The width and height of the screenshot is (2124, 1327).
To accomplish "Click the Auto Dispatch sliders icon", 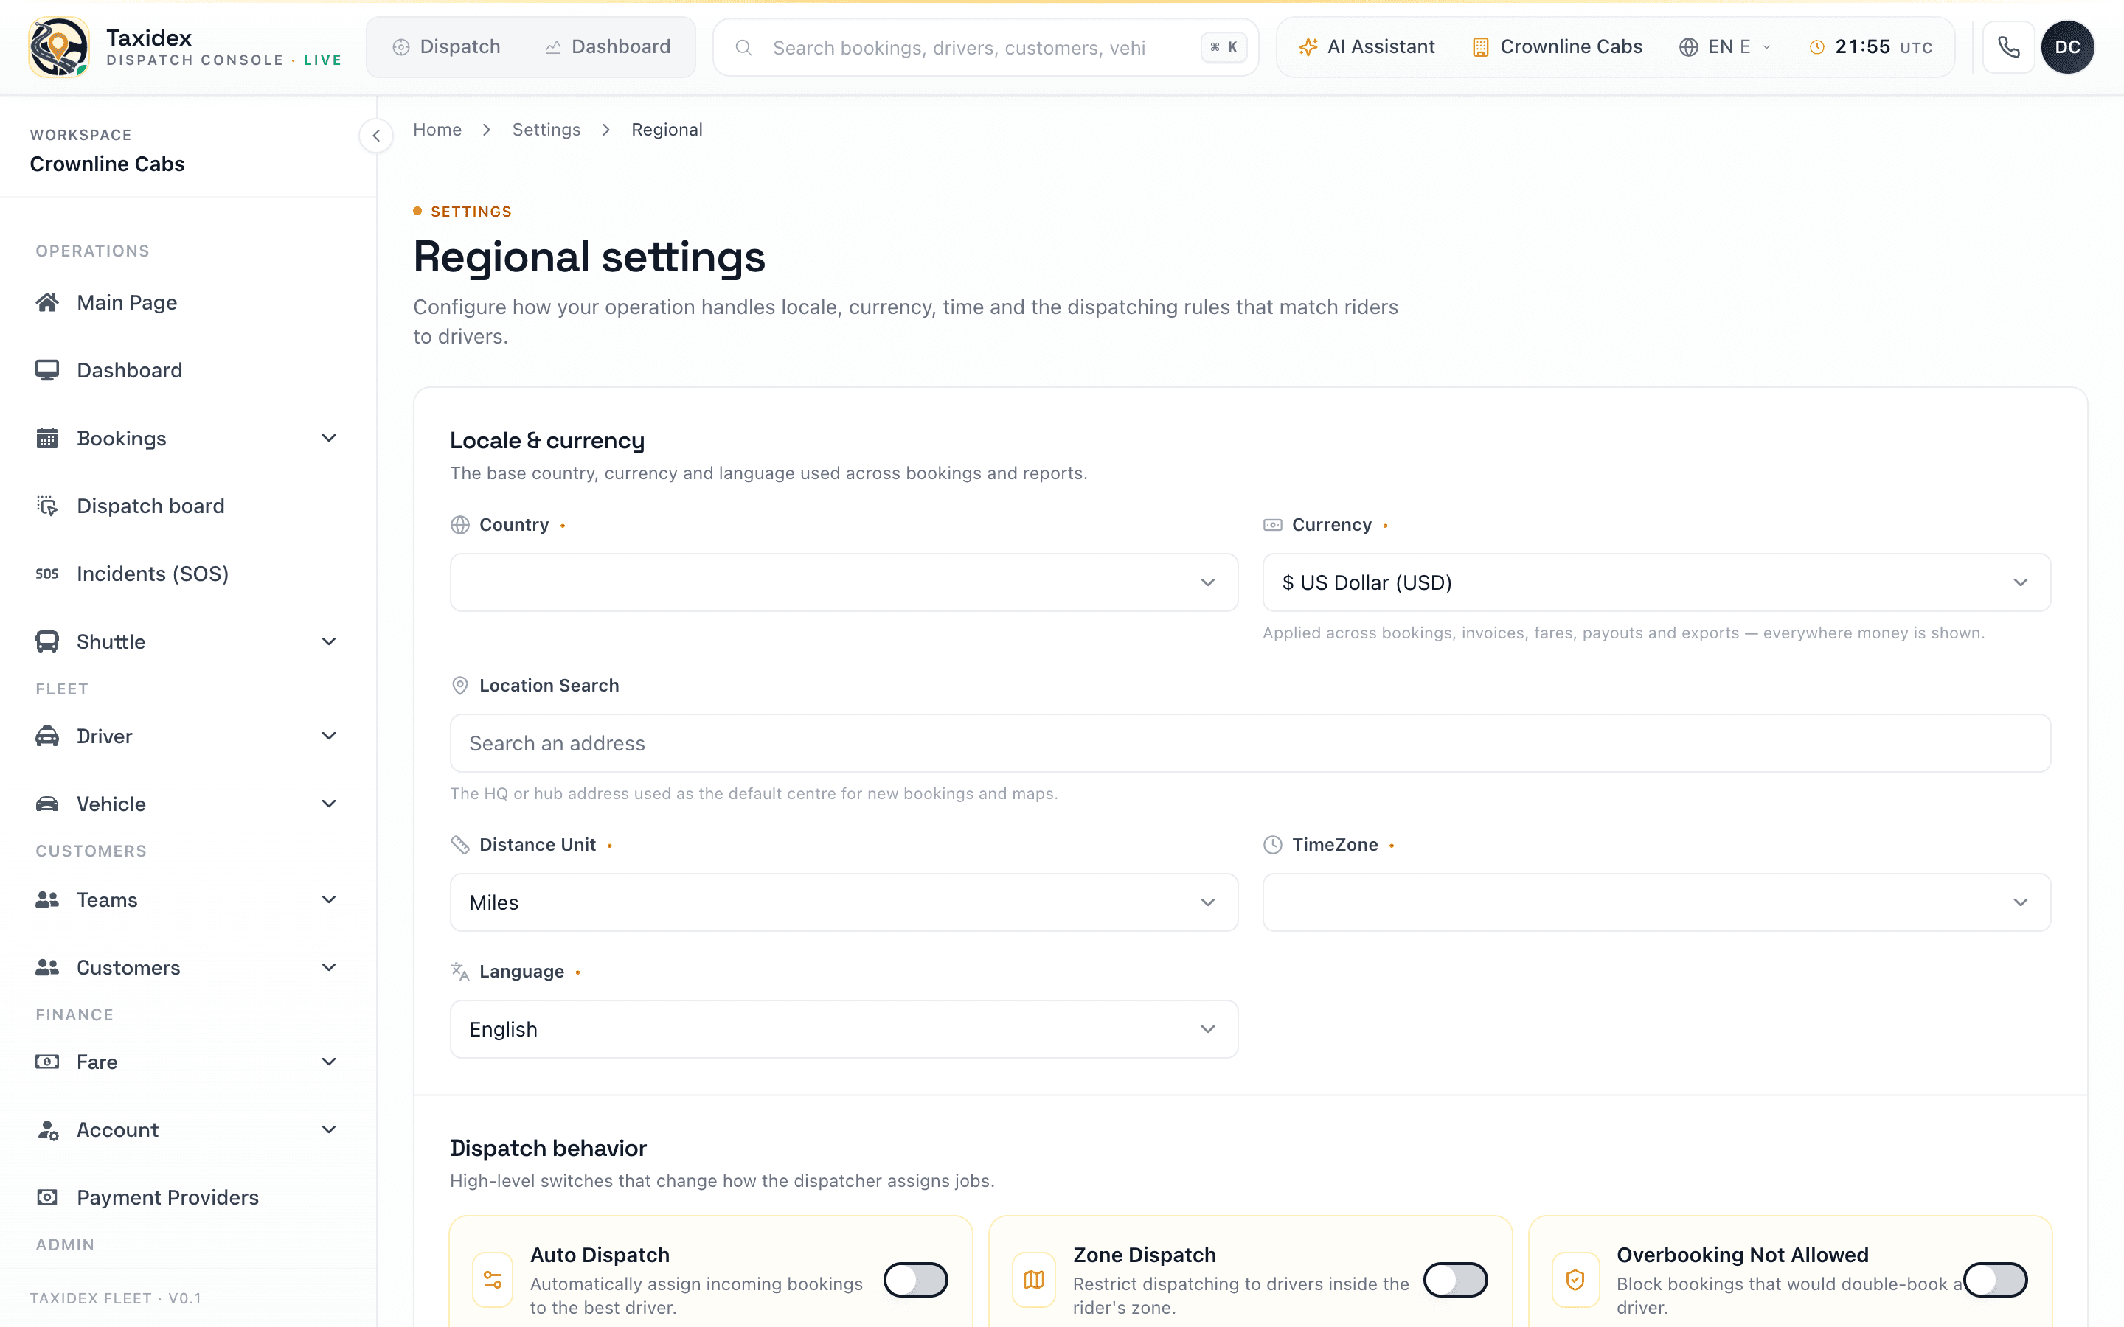I will pos(493,1280).
